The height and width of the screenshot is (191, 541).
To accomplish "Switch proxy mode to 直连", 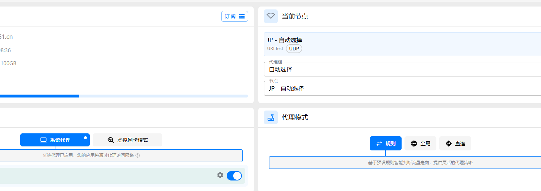I will pos(455,144).
